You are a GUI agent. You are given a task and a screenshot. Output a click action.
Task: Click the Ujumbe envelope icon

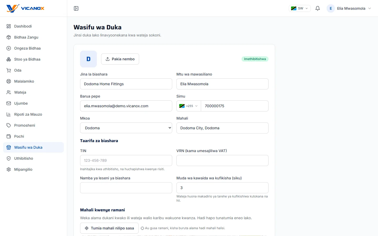(x=9, y=103)
